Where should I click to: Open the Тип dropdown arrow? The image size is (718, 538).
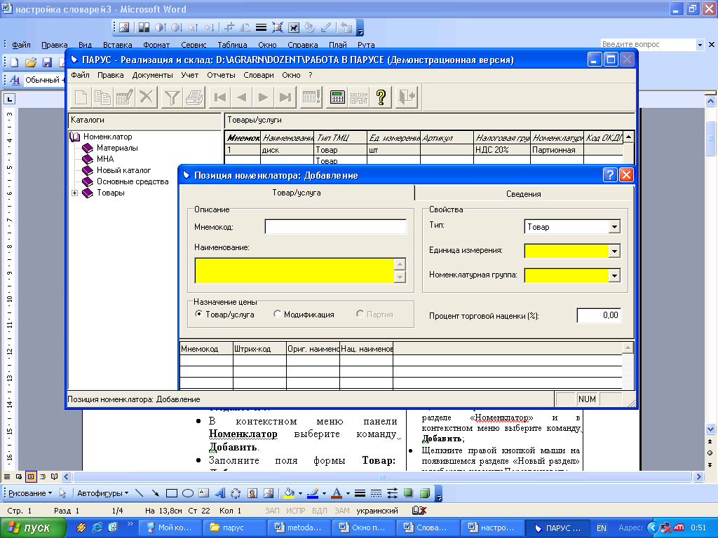pyautogui.click(x=614, y=227)
